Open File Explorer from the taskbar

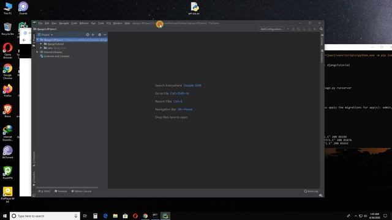[x=115, y=216]
